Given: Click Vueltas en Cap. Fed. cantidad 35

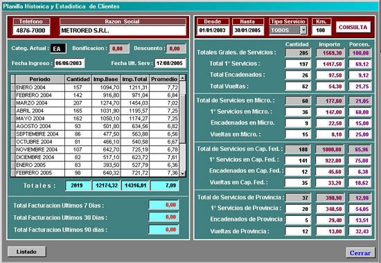Looking at the screenshot, I should (x=298, y=183).
